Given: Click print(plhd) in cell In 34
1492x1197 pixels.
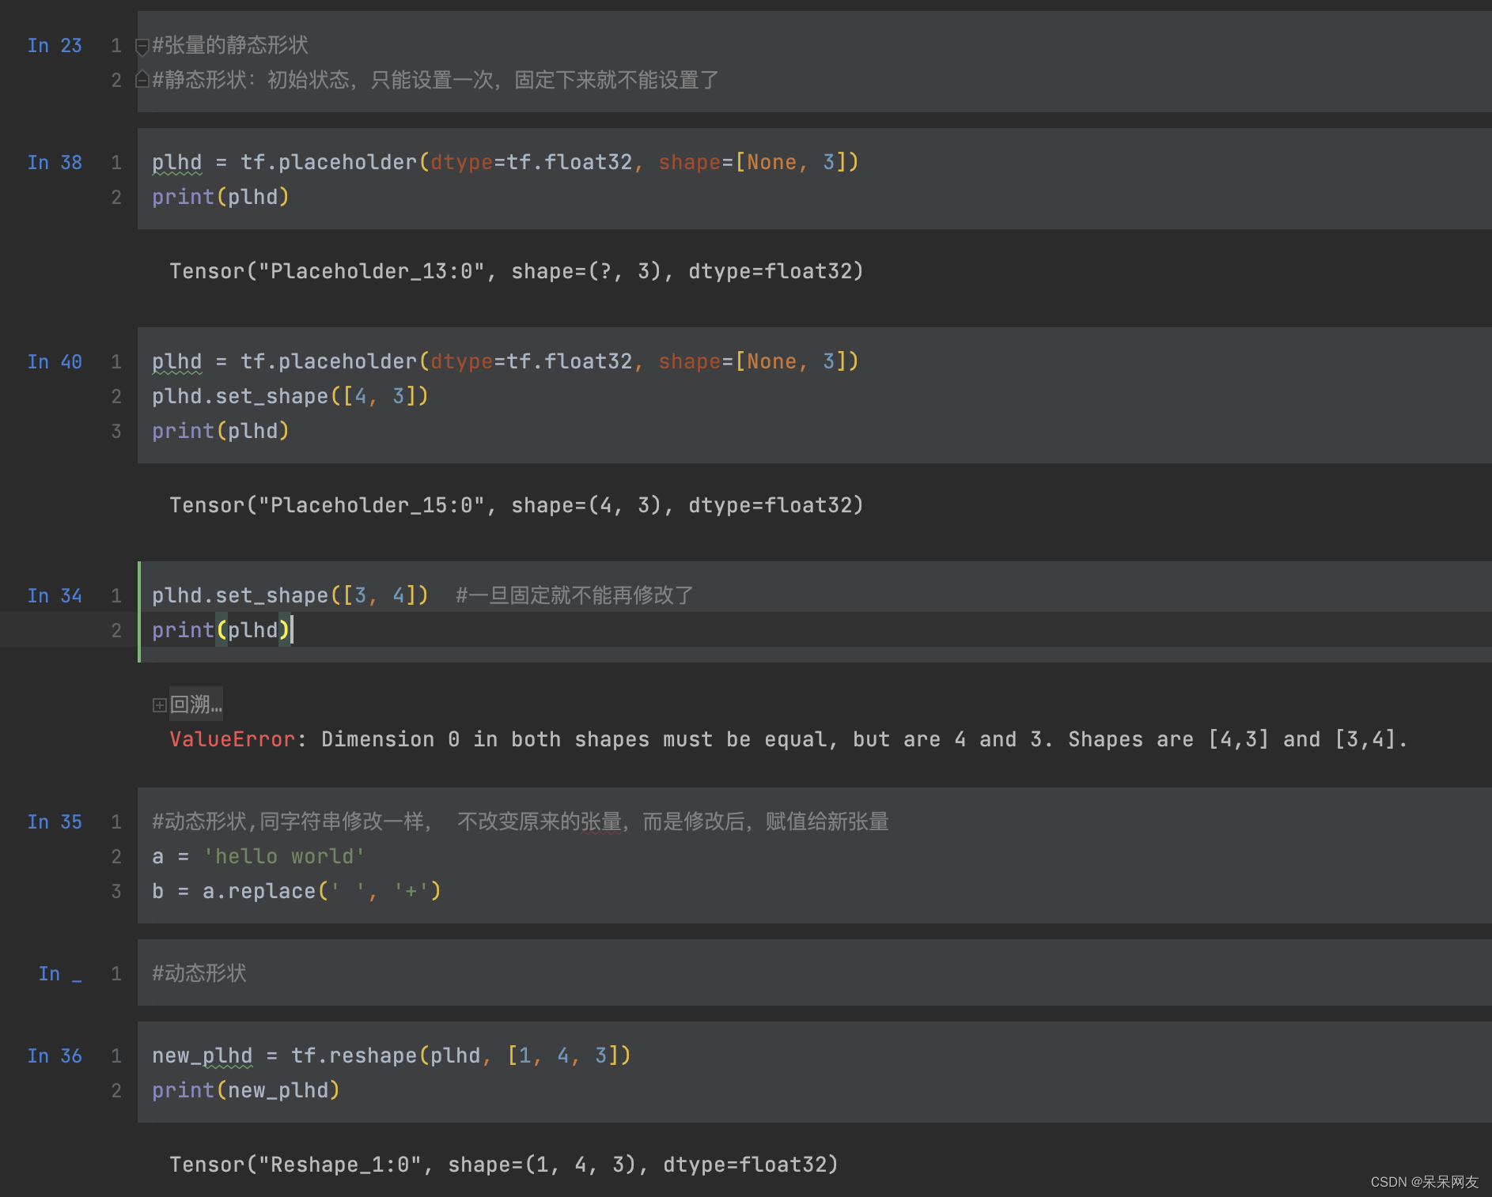Looking at the screenshot, I should click(x=221, y=630).
